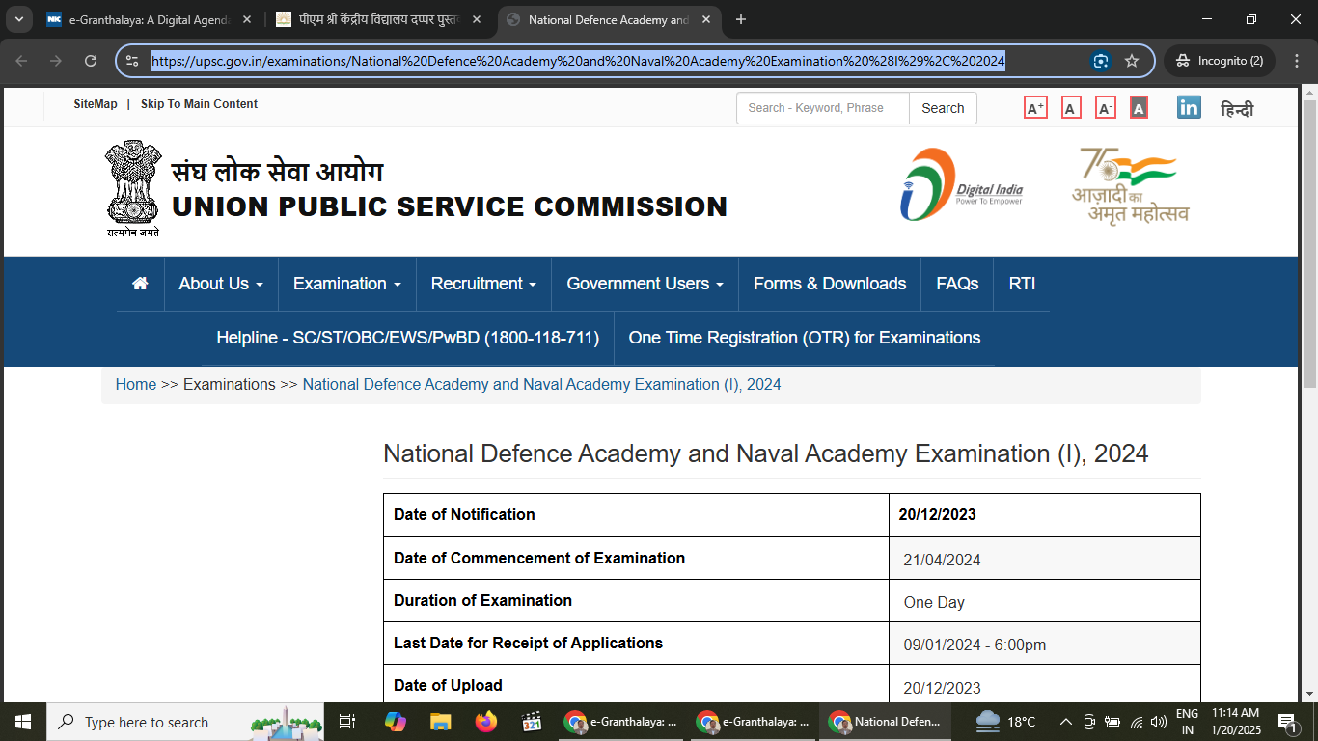Image resolution: width=1318 pixels, height=741 pixels.
Task: Open new tab with plus button
Action: (741, 19)
